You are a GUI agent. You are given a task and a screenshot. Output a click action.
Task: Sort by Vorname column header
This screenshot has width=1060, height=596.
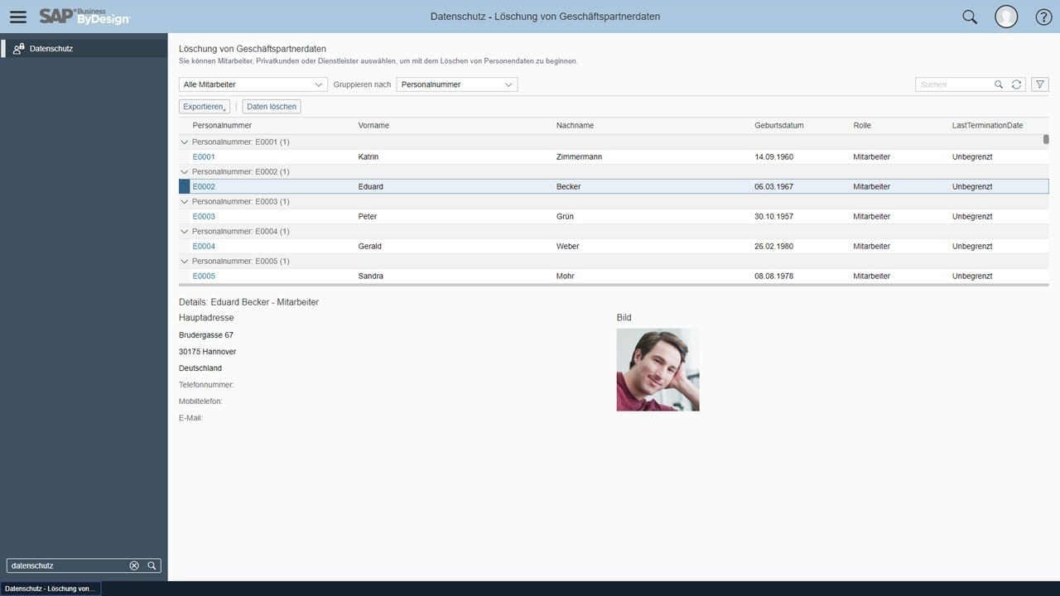coord(373,126)
